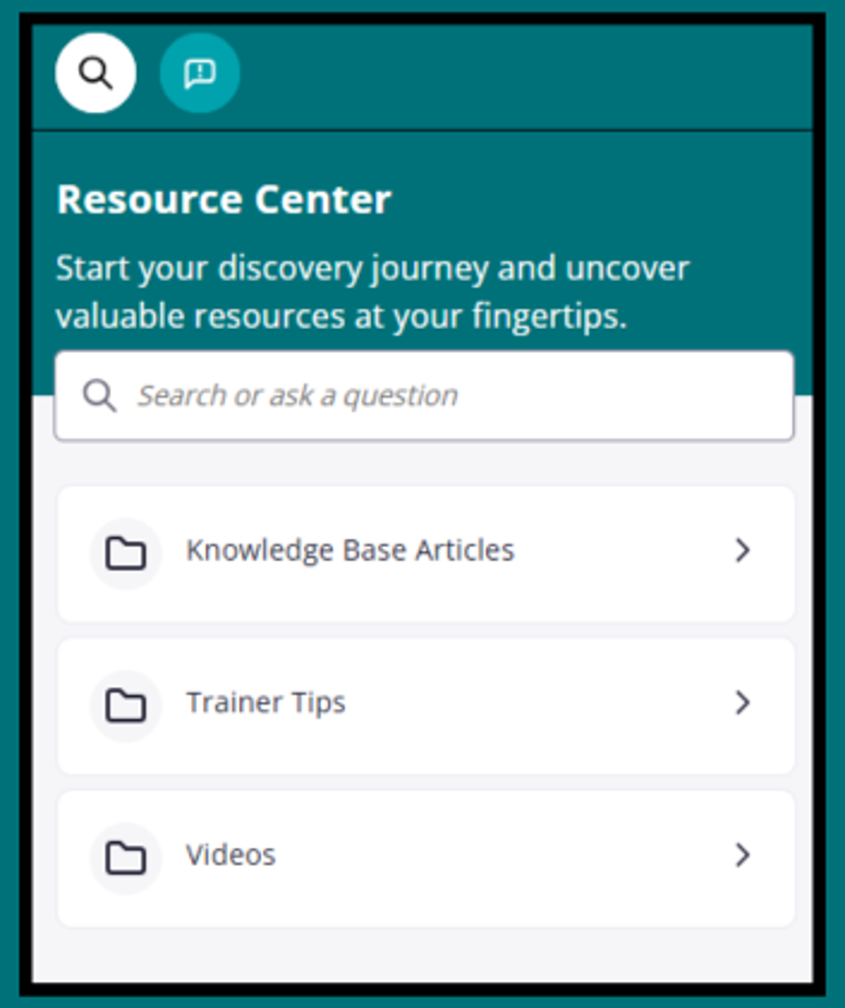845x1008 pixels.
Task: Click the Knowledge Base Articles folder icon
Action: [x=125, y=553]
